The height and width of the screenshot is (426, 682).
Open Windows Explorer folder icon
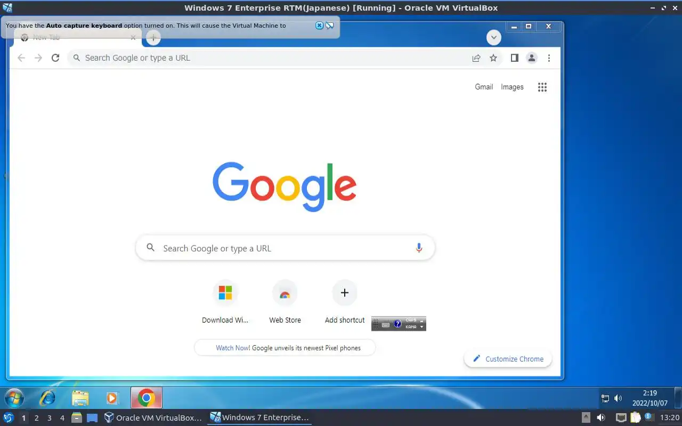pos(80,398)
